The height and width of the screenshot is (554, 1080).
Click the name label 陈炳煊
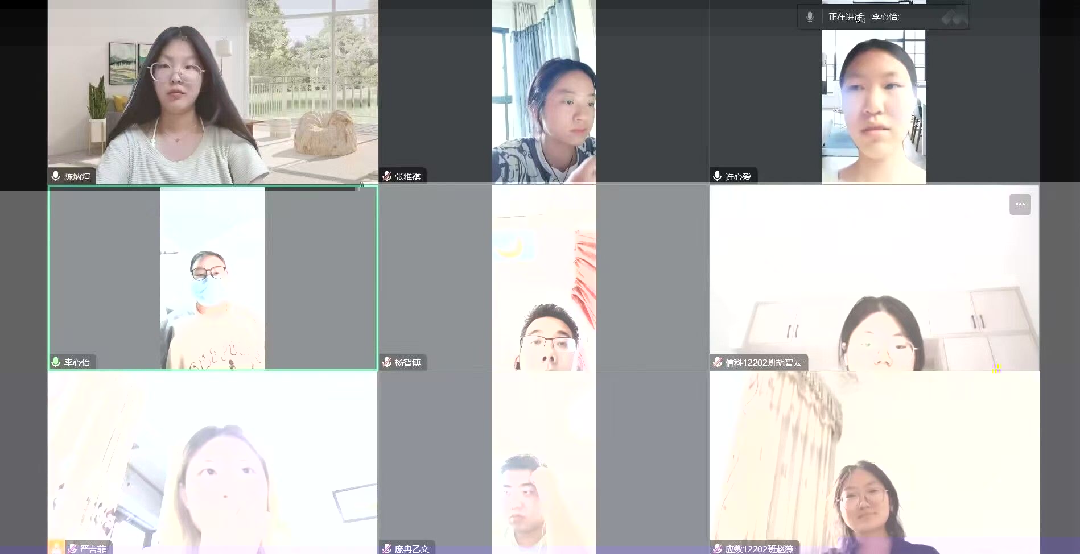77,176
